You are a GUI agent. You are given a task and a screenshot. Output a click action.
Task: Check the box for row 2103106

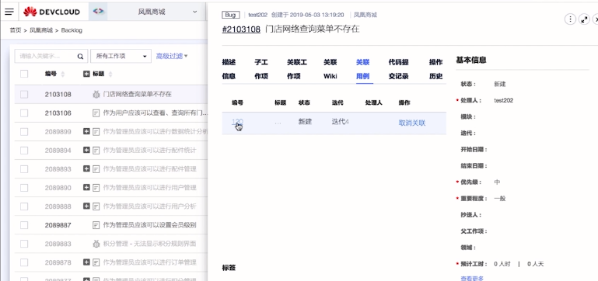24,113
